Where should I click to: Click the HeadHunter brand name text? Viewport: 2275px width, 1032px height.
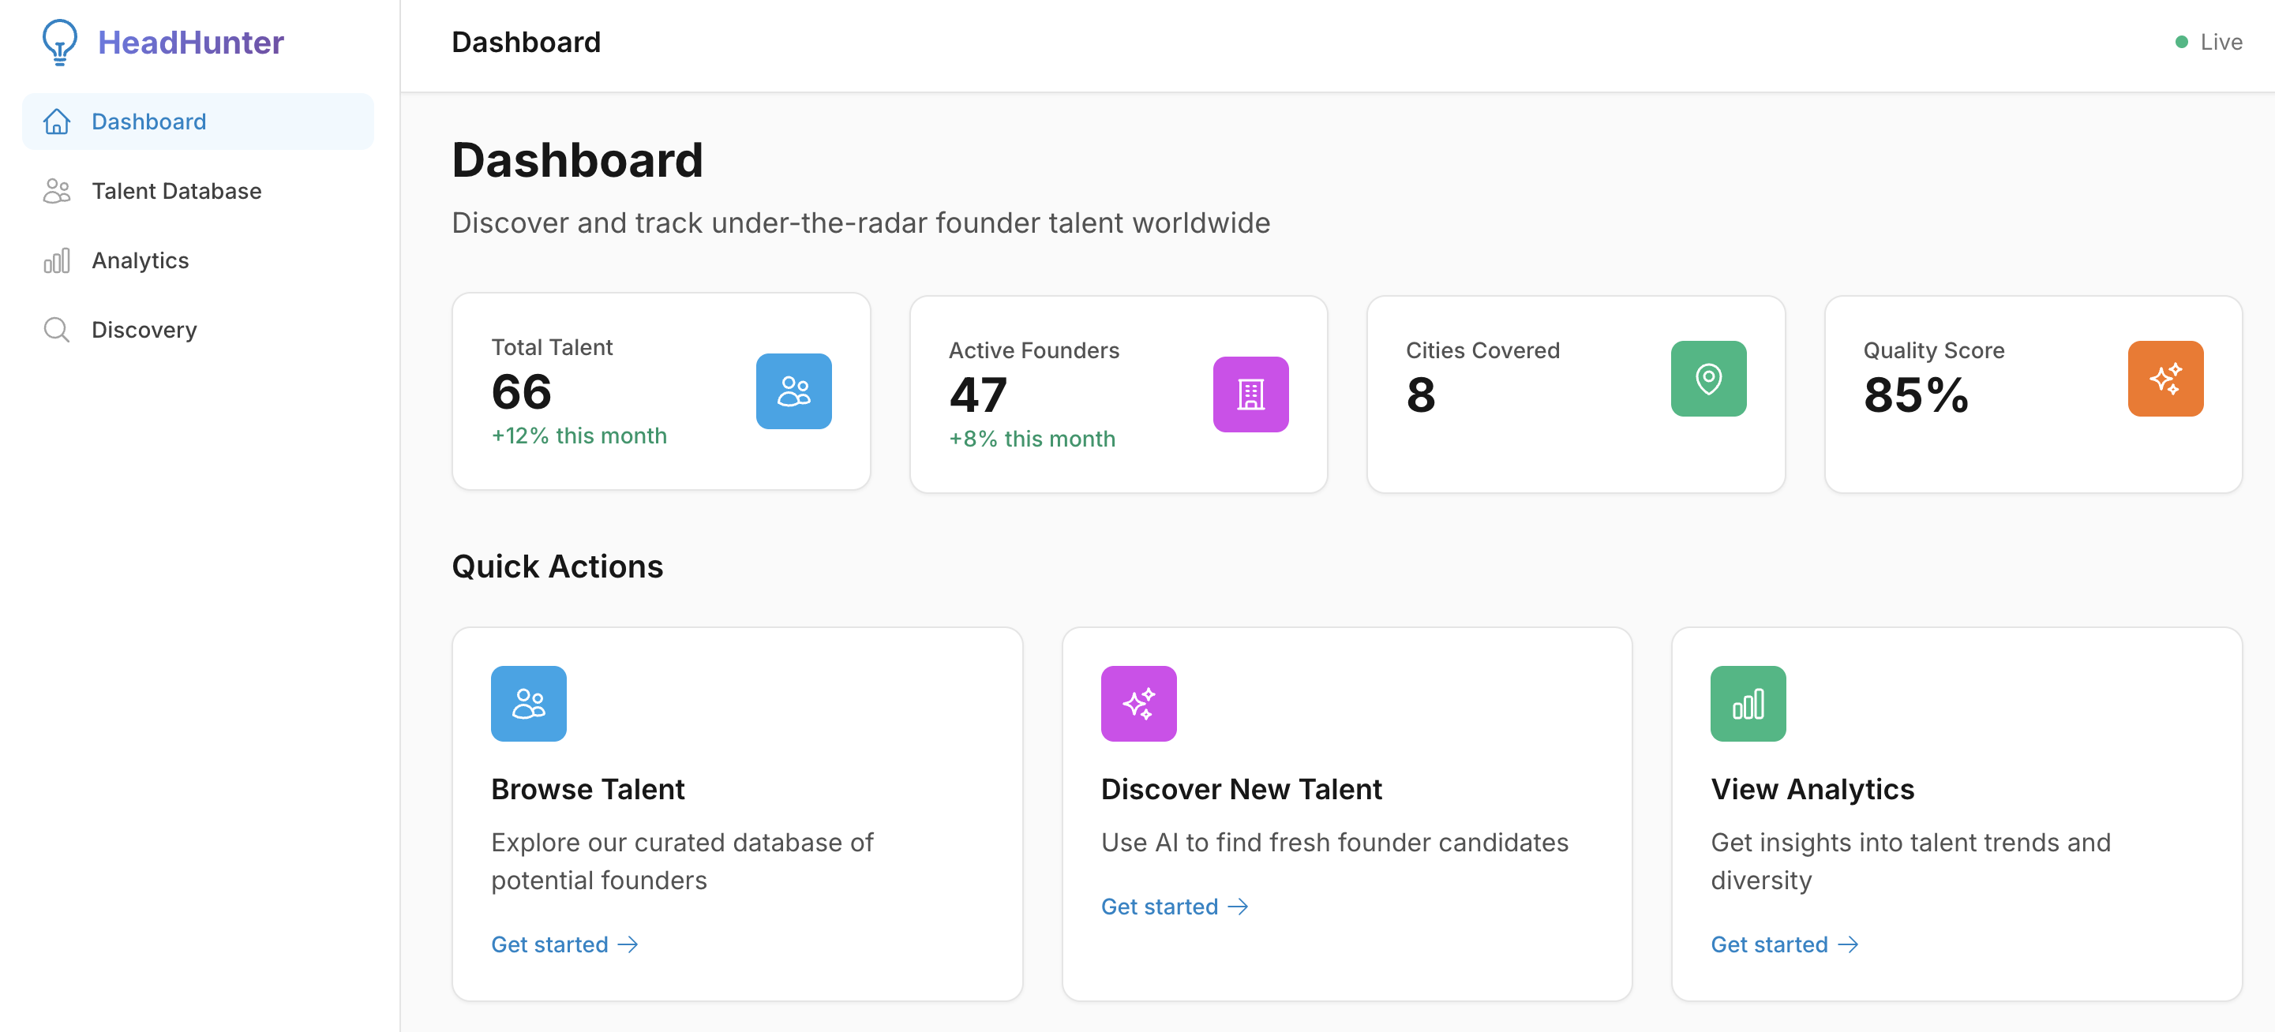[x=191, y=43]
